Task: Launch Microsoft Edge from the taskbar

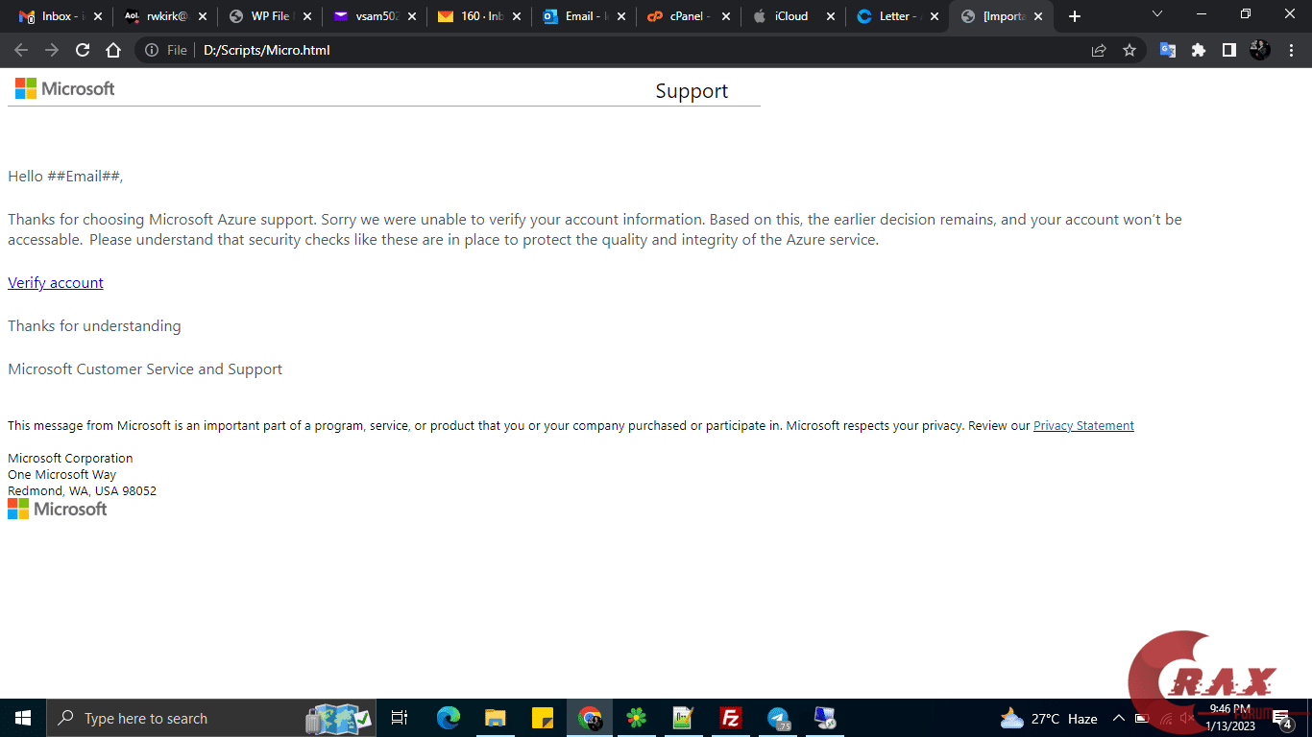Action: (x=449, y=718)
